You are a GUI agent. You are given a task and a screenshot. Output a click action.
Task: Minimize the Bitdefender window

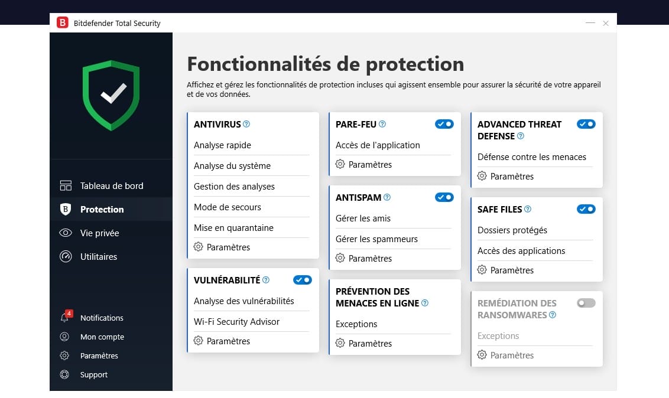tap(590, 23)
